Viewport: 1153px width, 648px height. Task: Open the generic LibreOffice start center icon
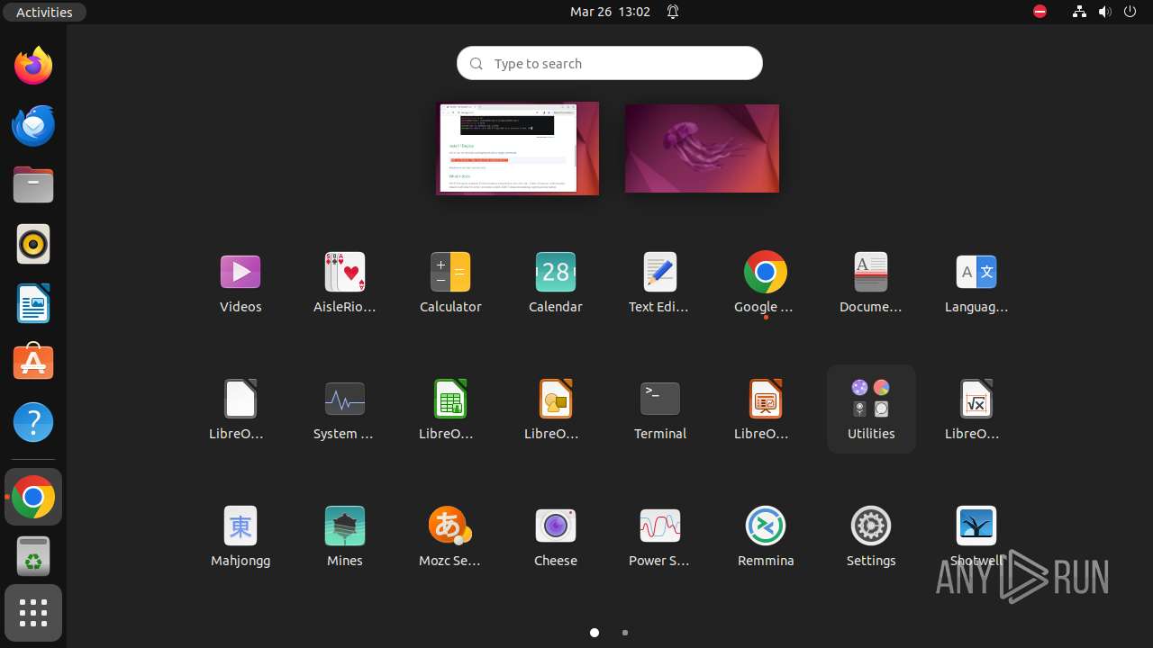241,409
